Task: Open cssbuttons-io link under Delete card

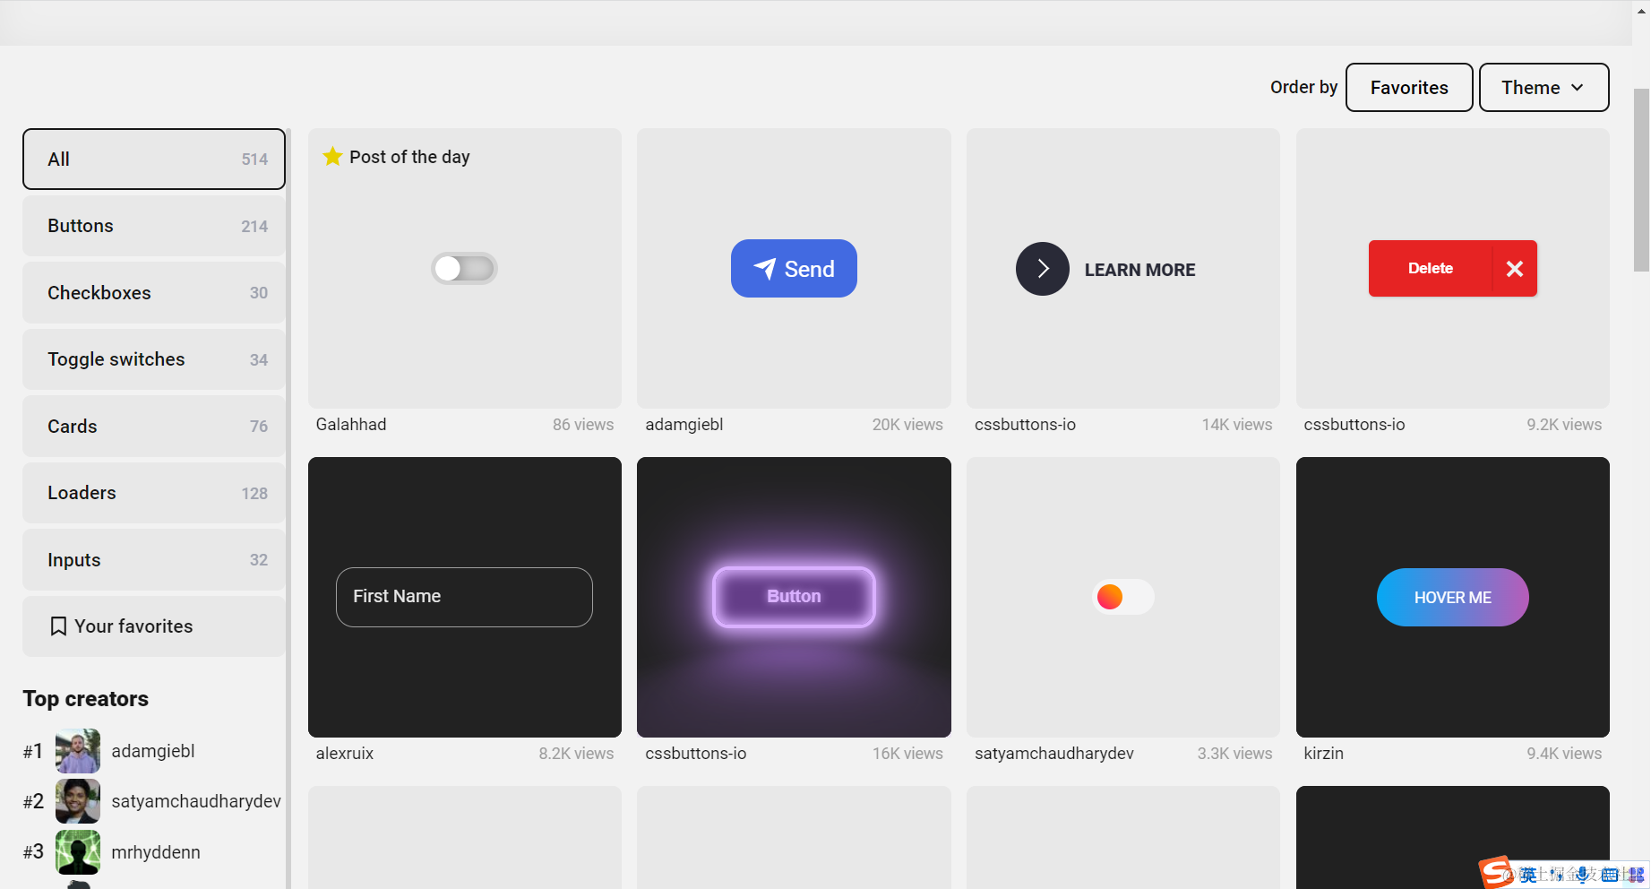Action: [x=1354, y=425]
